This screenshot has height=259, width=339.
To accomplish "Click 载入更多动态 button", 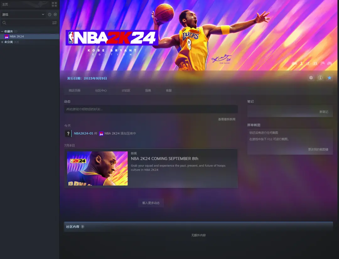I will coord(151,203).
